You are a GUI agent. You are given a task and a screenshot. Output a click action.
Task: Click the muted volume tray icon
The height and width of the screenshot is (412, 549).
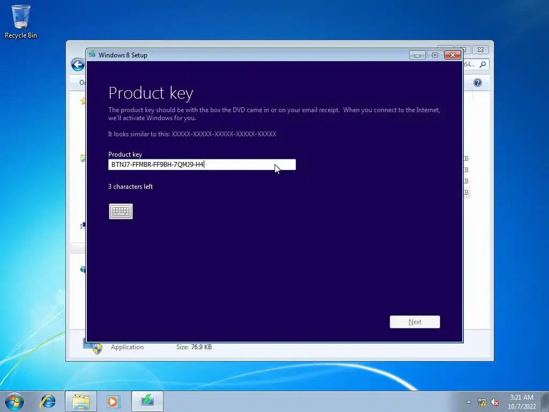[x=495, y=402]
